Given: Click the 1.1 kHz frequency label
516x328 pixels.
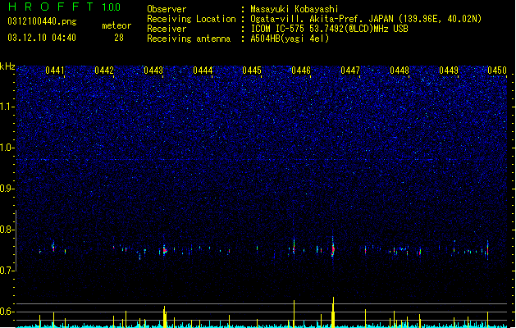Looking at the screenshot, I should 7,107.
